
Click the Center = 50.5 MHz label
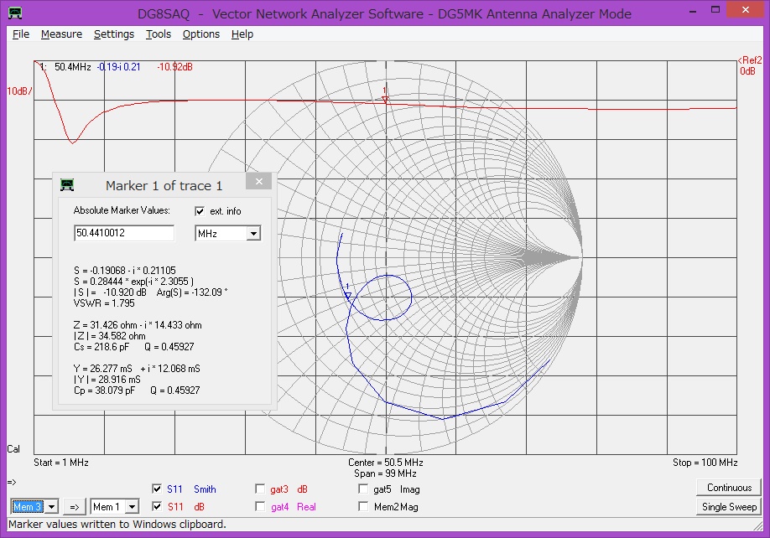pyautogui.click(x=386, y=463)
